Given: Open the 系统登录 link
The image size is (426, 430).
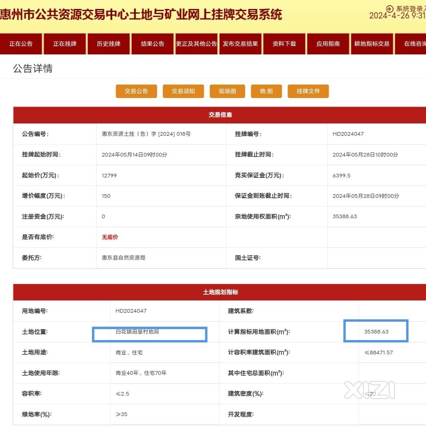Looking at the screenshot, I should coord(410,9).
